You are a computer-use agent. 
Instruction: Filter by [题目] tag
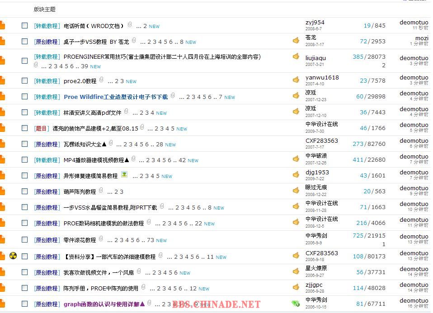point(42,128)
